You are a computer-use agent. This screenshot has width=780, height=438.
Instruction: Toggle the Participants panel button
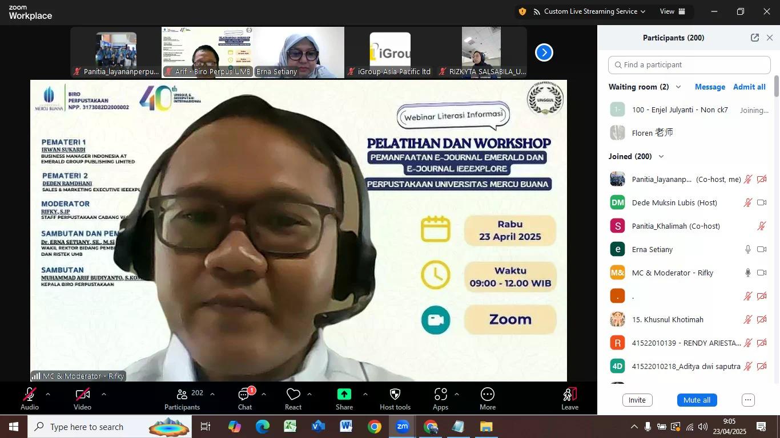click(183, 395)
